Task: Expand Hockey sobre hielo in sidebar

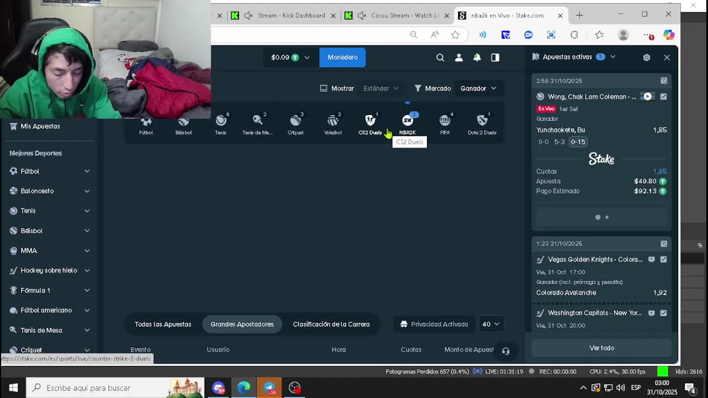Action: [x=87, y=271]
